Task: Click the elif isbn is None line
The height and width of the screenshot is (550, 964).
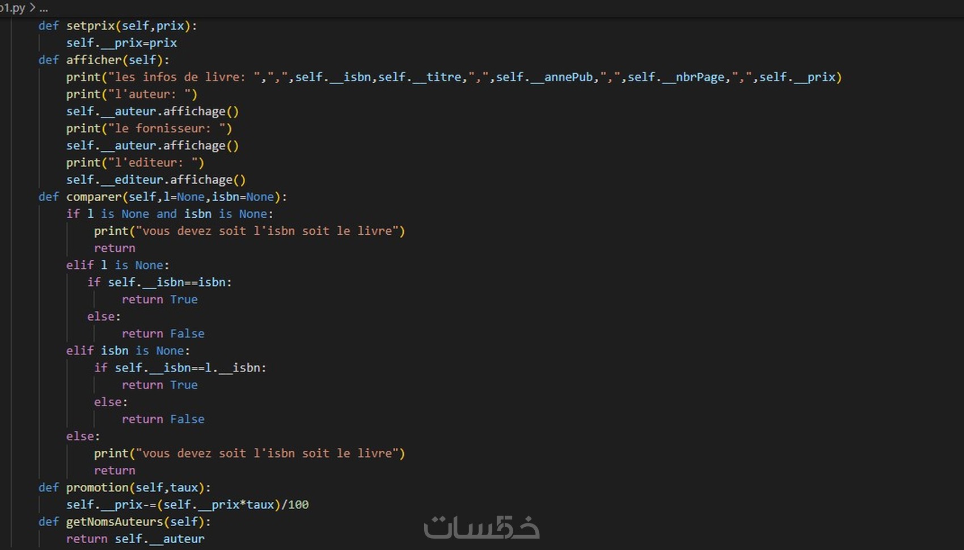Action: click(x=128, y=350)
